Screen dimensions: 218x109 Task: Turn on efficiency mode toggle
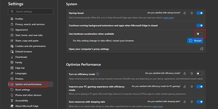(x=200, y=74)
